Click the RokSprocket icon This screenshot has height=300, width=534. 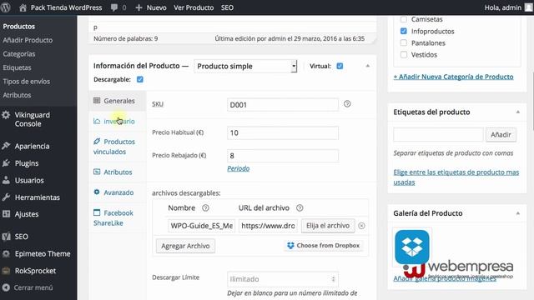tap(6, 271)
